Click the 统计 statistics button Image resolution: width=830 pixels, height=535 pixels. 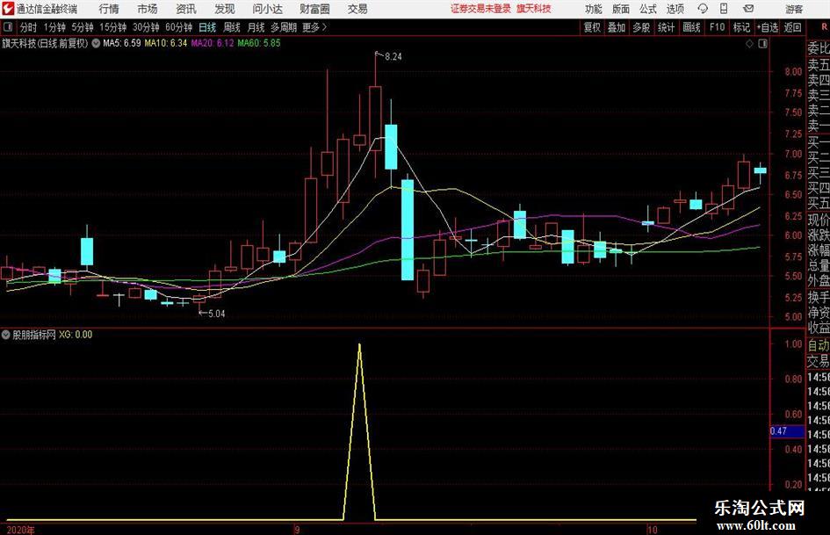[x=666, y=27]
